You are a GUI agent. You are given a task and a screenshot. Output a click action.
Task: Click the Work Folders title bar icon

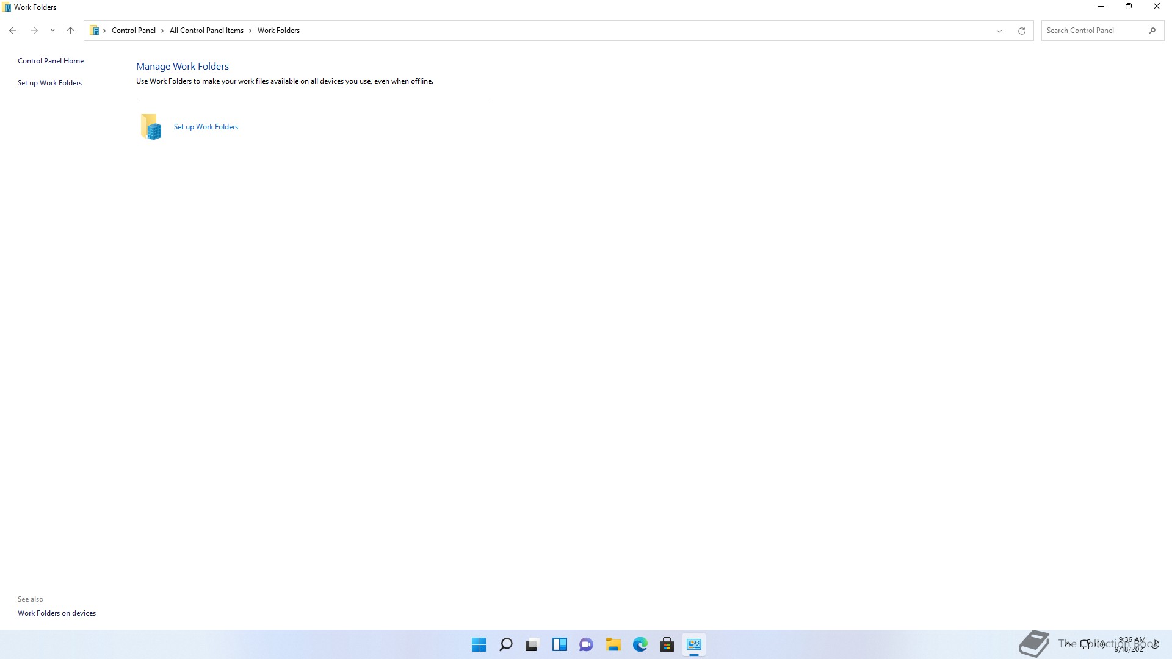(x=7, y=7)
